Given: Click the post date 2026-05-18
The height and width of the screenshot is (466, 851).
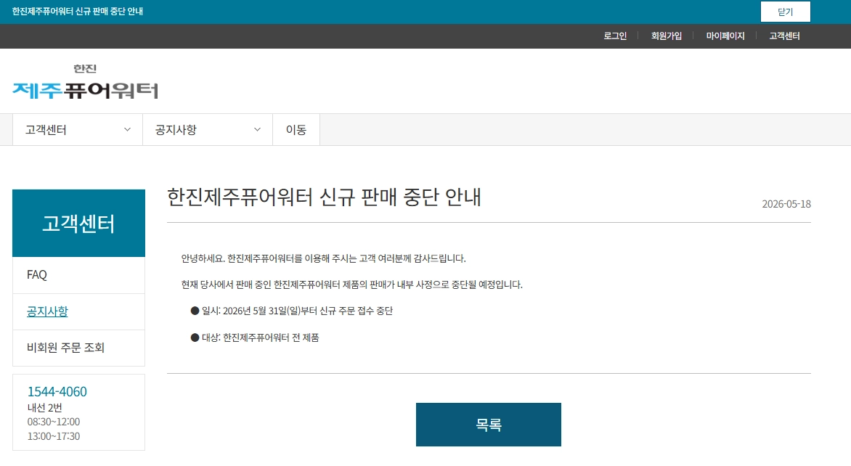Looking at the screenshot, I should tap(786, 204).
